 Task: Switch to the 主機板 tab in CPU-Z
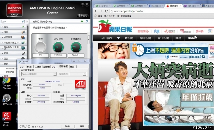(38, 67)
